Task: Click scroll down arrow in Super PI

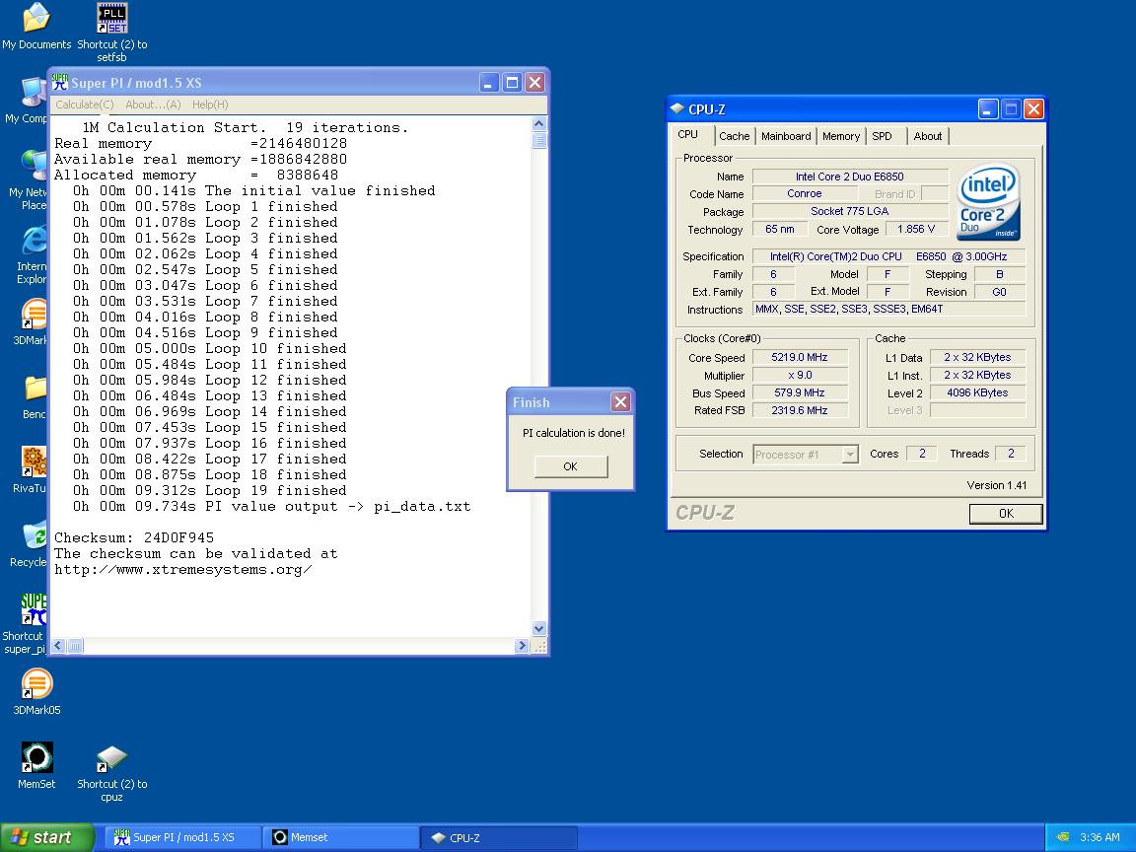Action: click(539, 628)
